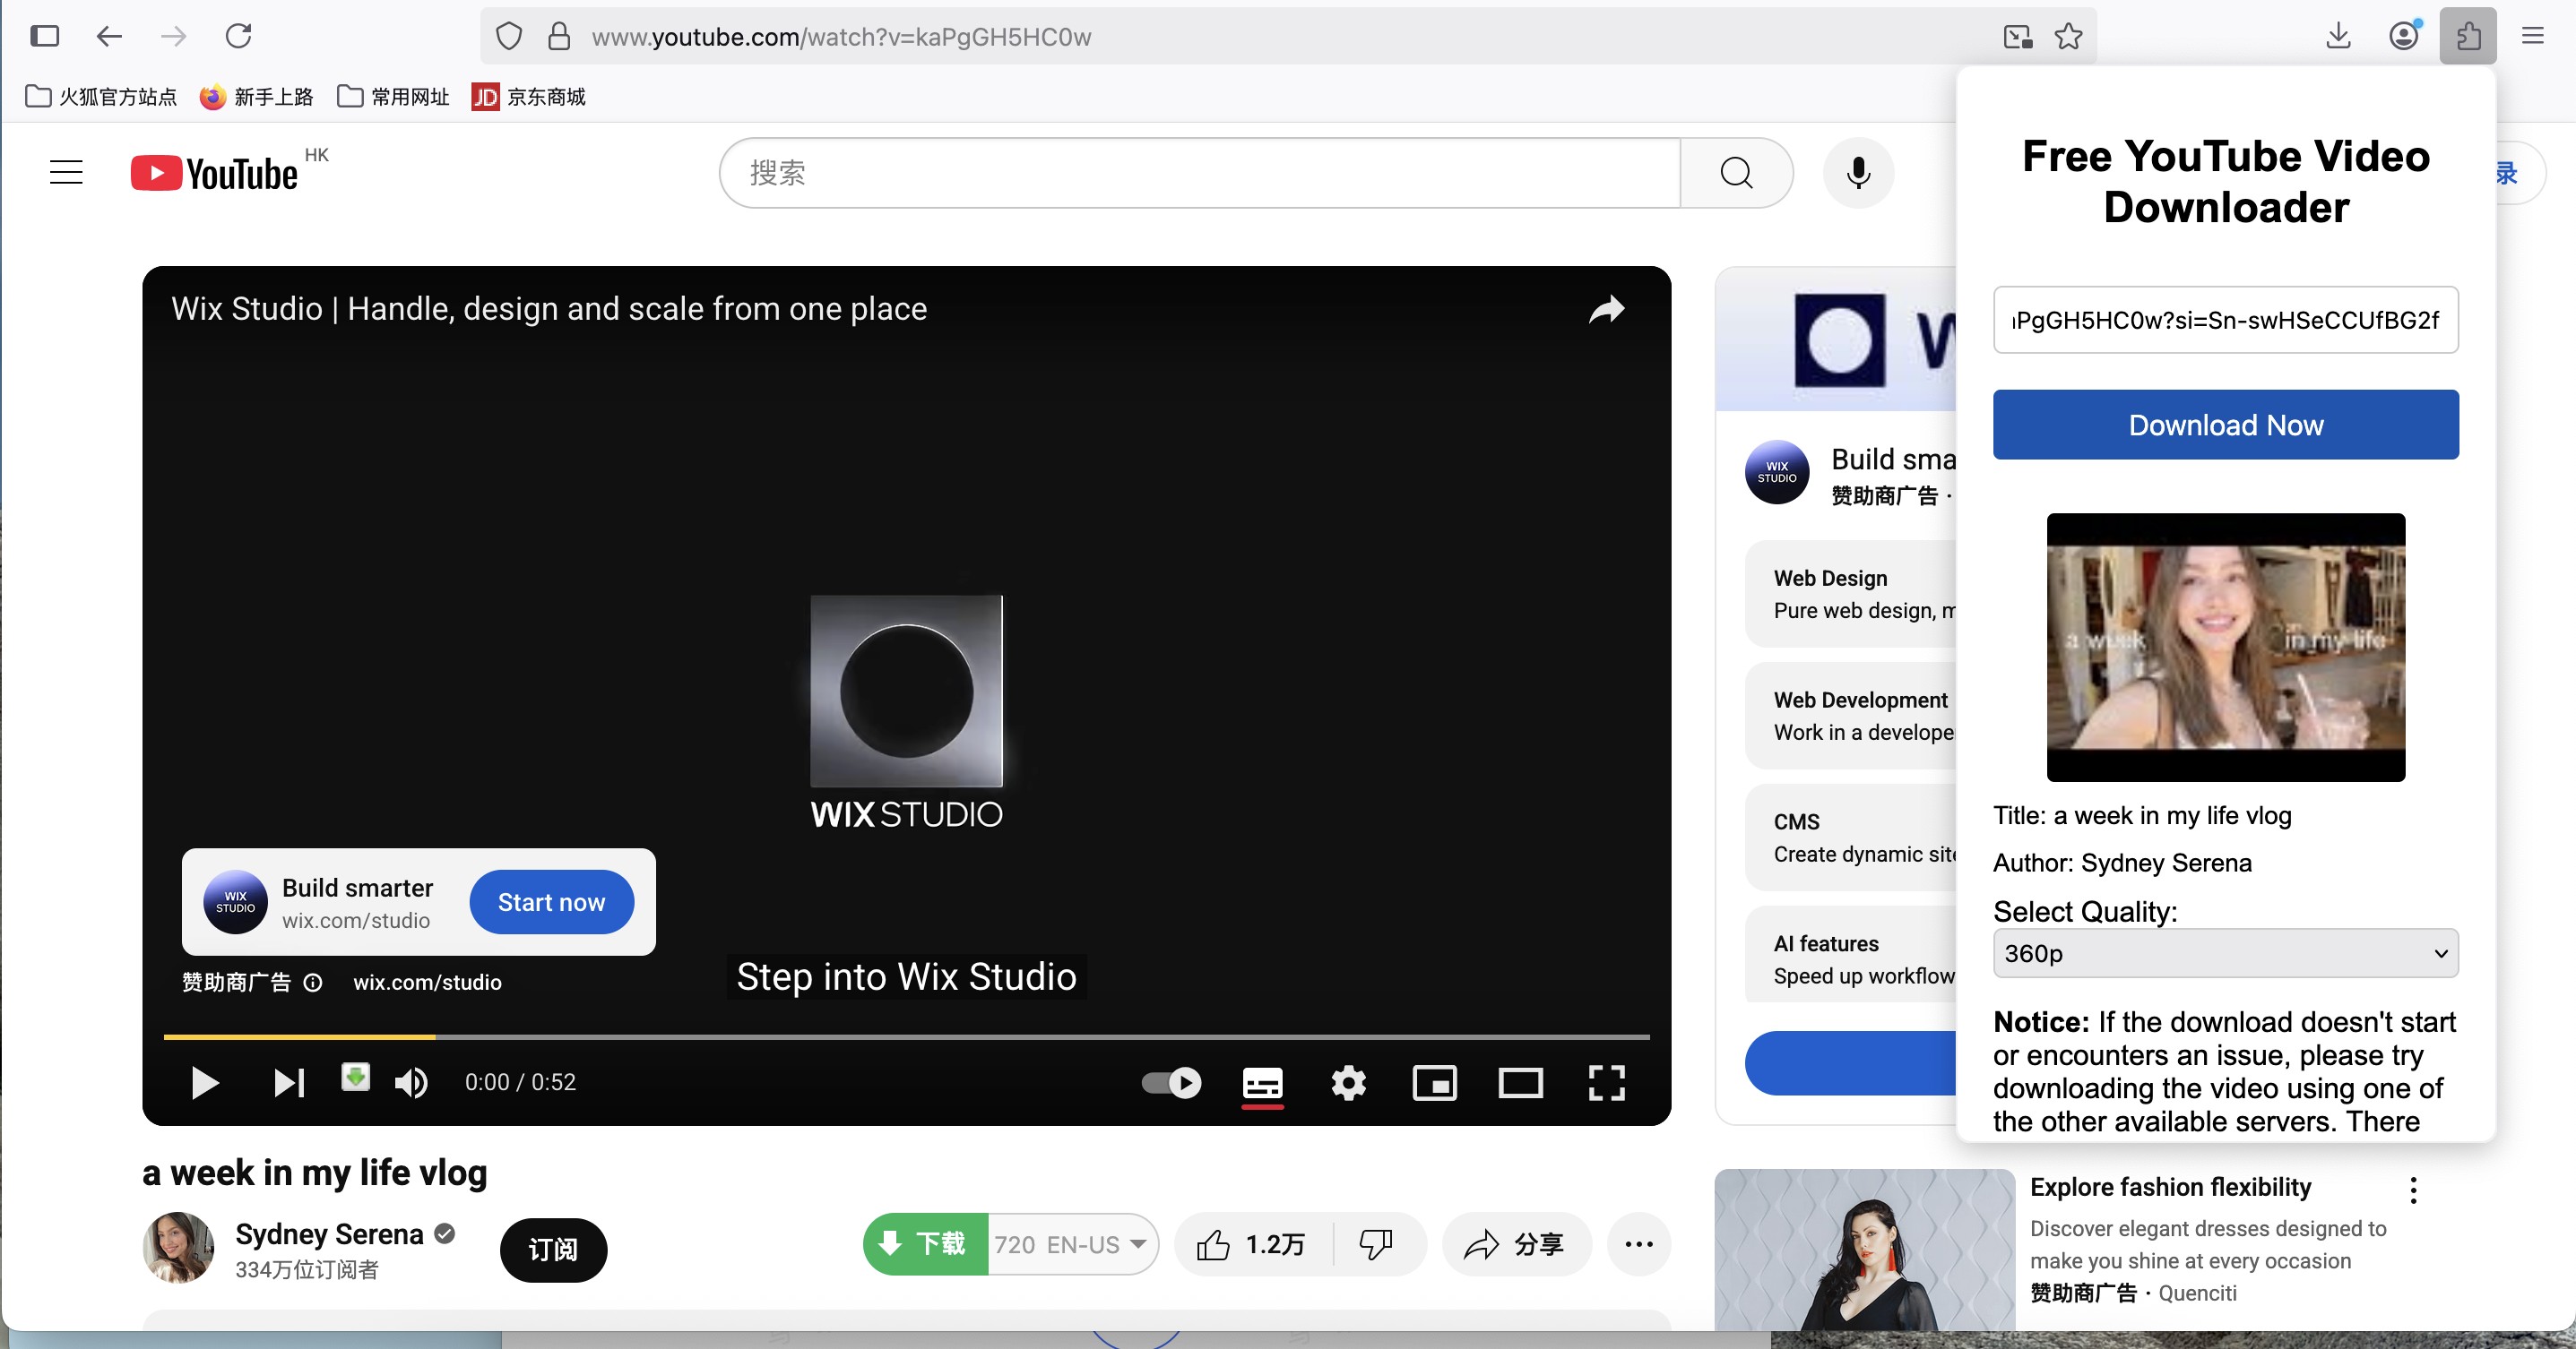
Task: Like the video (1.2万)
Action: (1253, 1244)
